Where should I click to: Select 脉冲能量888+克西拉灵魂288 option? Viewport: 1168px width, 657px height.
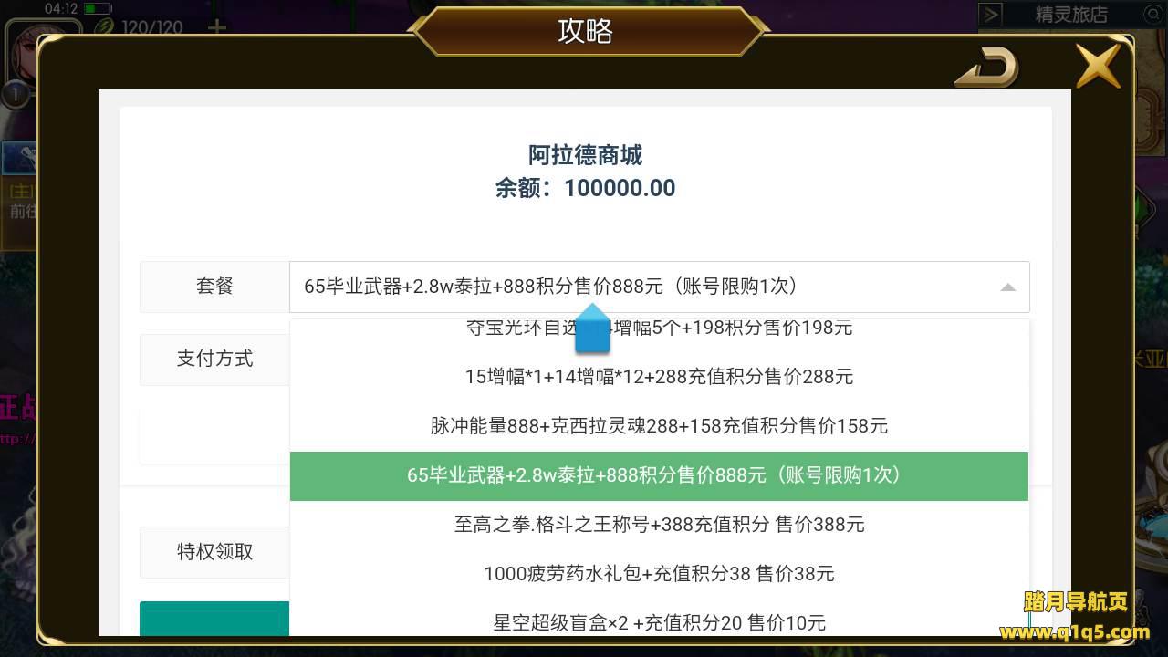coord(659,425)
